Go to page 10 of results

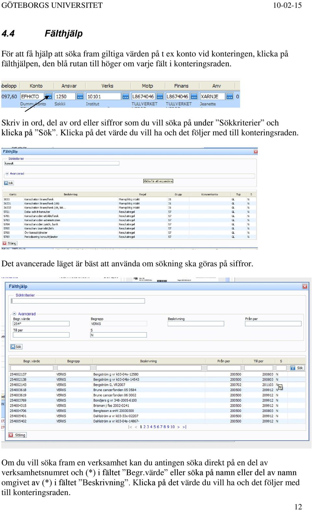coord(173,427)
